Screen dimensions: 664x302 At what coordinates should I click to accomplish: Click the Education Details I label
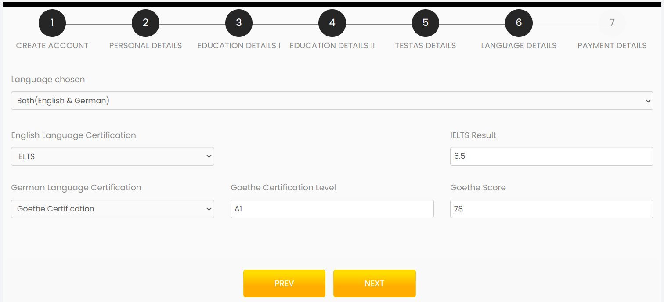pyautogui.click(x=239, y=45)
